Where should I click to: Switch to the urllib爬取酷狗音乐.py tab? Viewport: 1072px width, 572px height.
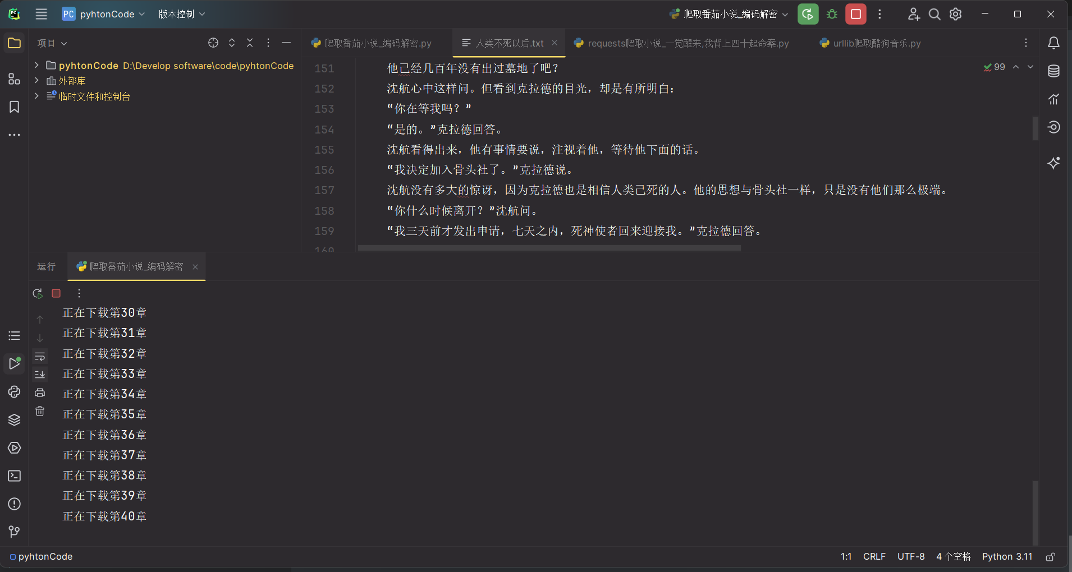(876, 43)
